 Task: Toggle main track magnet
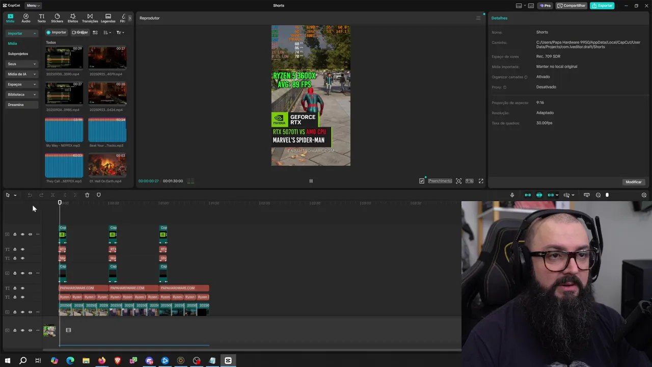pyautogui.click(x=528, y=195)
